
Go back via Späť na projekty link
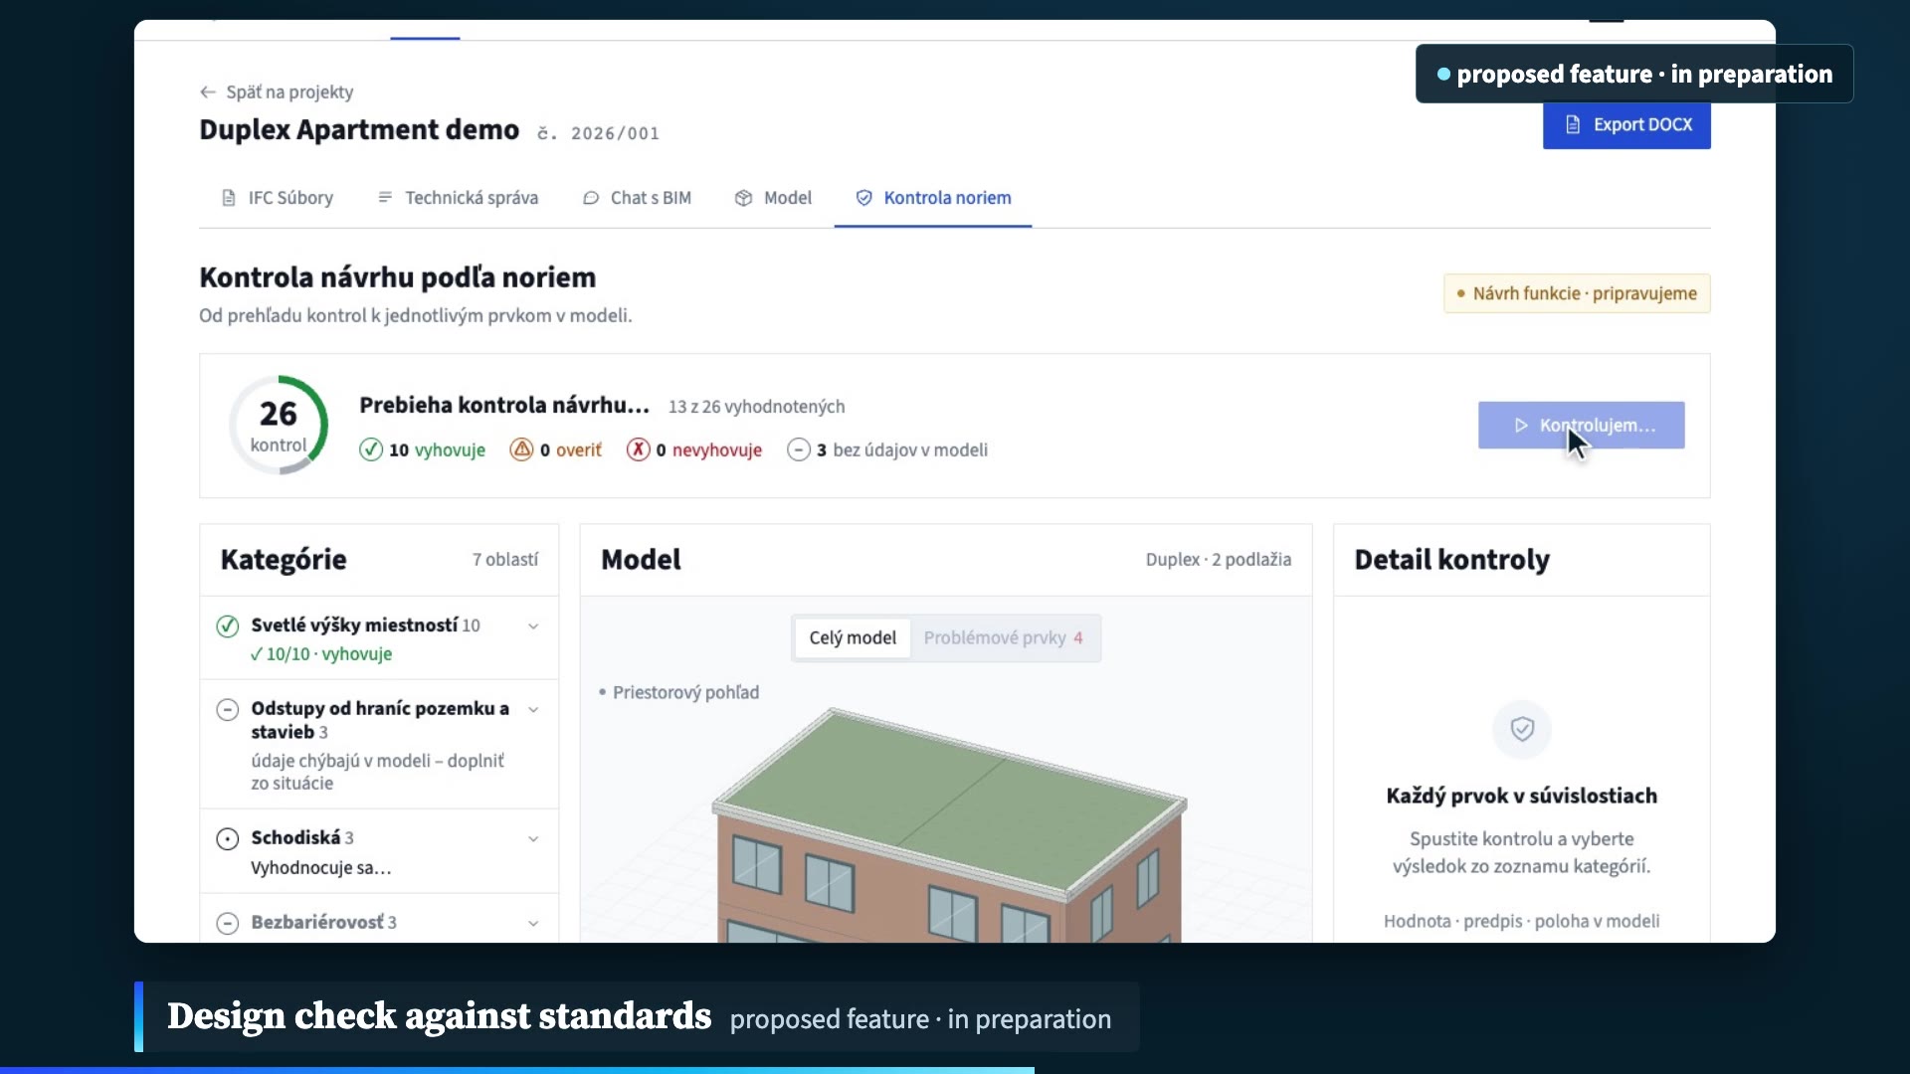[x=277, y=91]
